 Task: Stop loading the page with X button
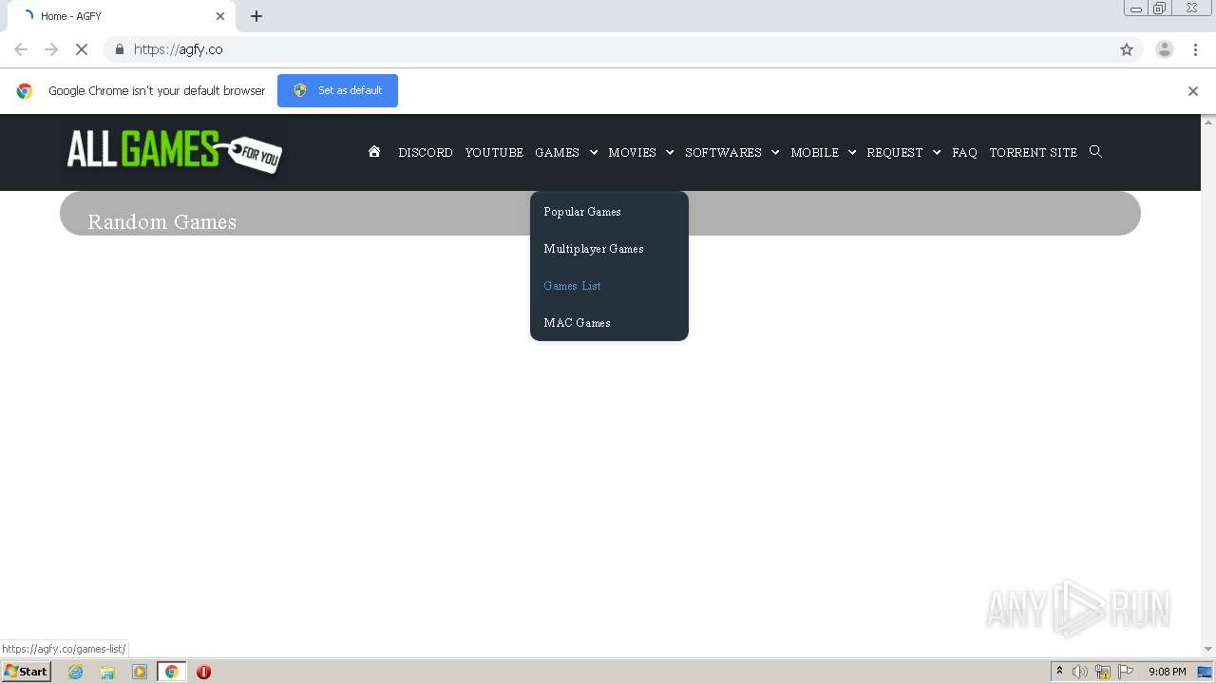(x=82, y=49)
